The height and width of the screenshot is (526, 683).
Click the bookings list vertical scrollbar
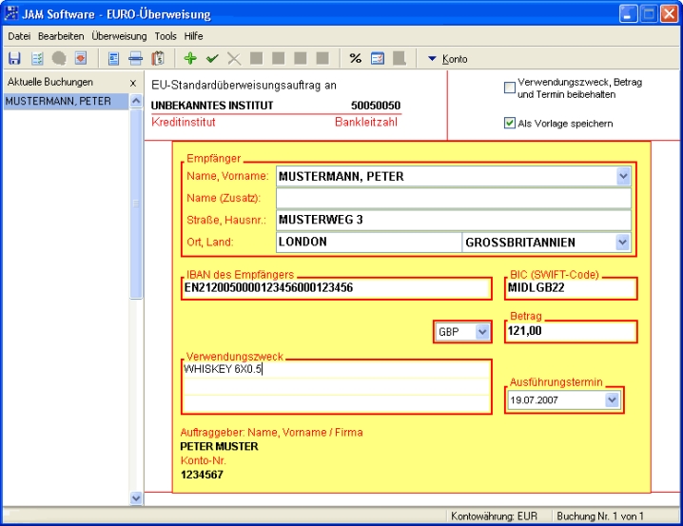(135, 285)
